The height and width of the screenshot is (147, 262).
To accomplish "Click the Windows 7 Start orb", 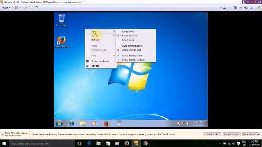I will (x=59, y=124).
